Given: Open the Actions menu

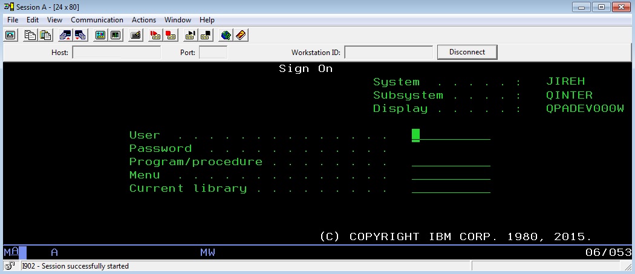Looking at the screenshot, I should (x=143, y=20).
